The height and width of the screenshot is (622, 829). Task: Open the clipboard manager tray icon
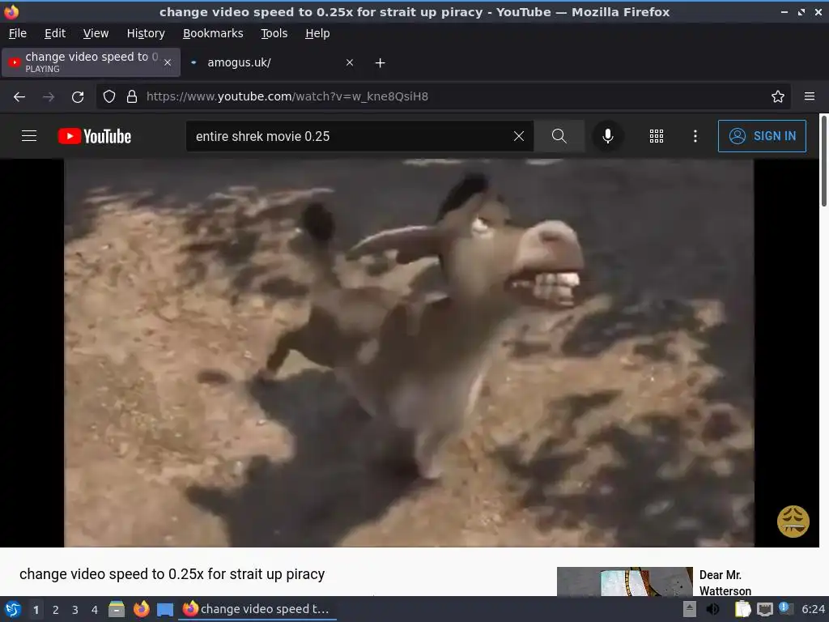pyautogui.click(x=743, y=609)
